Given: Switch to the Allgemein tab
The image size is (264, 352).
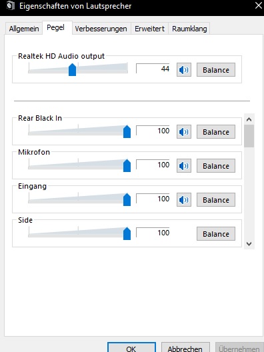Looking at the screenshot, I should coord(24,29).
